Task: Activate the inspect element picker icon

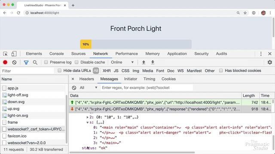Action: [5, 54]
